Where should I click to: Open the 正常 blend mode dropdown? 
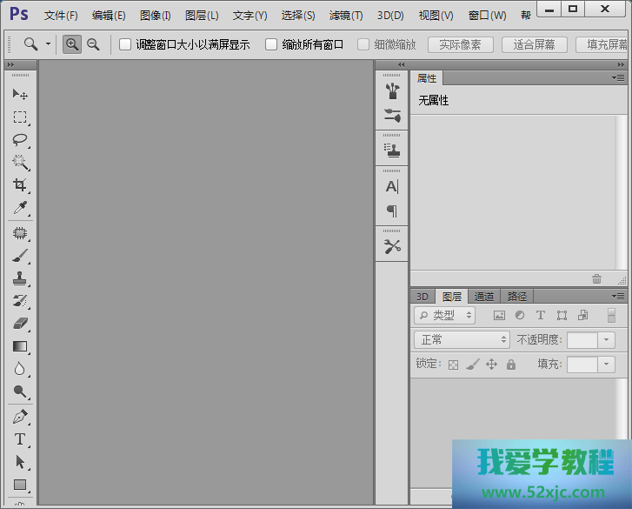(x=461, y=340)
